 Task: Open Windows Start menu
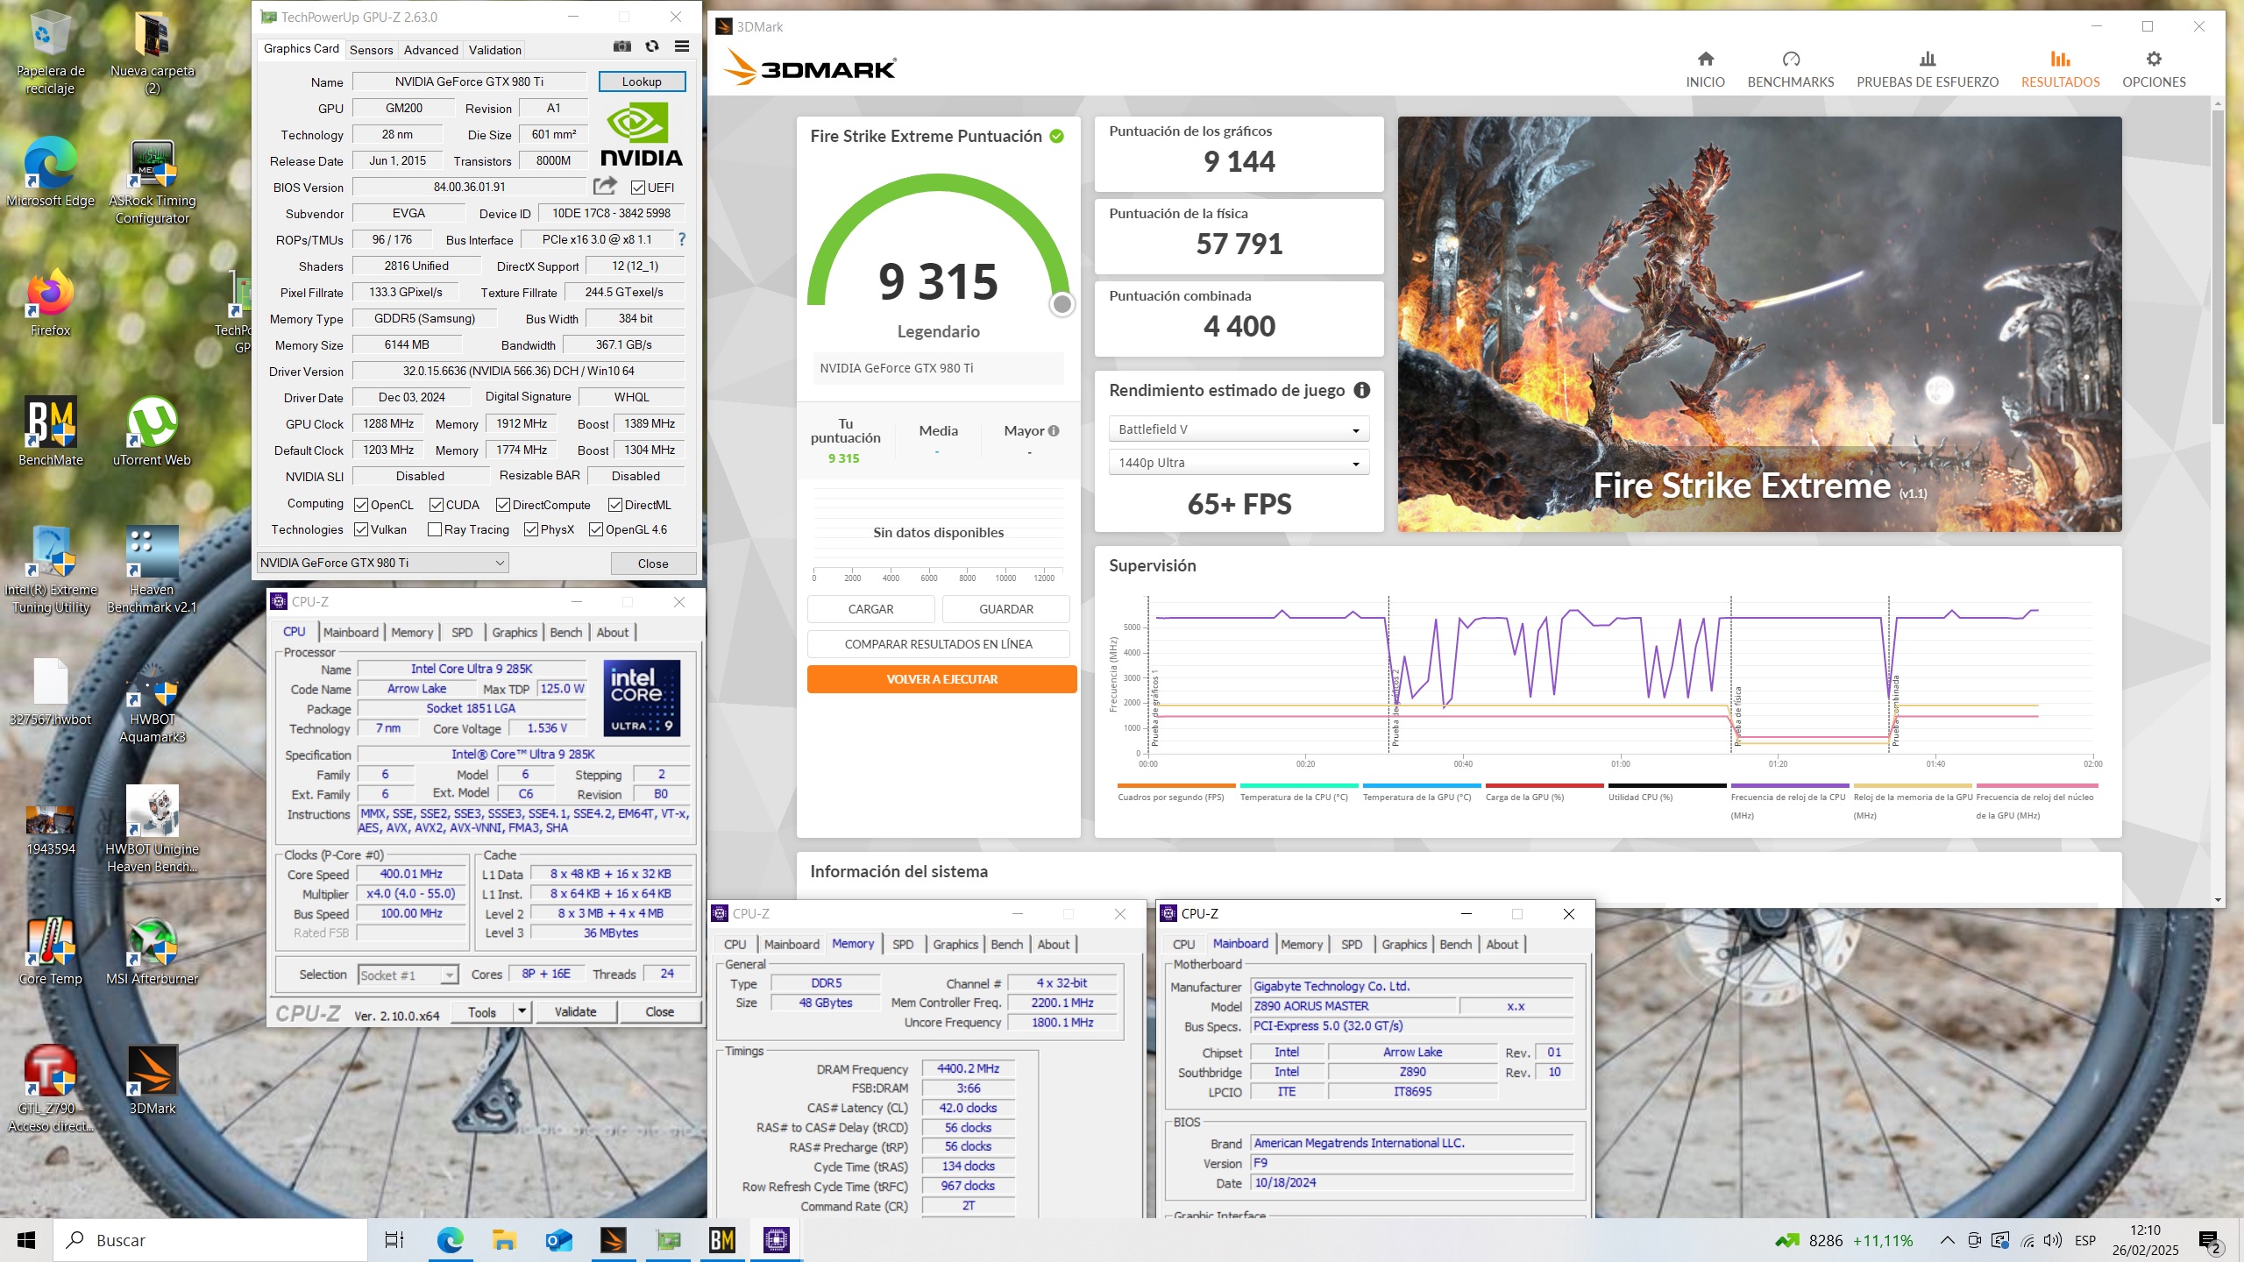point(26,1240)
